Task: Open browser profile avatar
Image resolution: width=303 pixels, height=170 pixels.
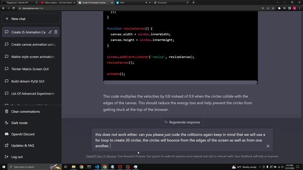Action: (294, 8)
